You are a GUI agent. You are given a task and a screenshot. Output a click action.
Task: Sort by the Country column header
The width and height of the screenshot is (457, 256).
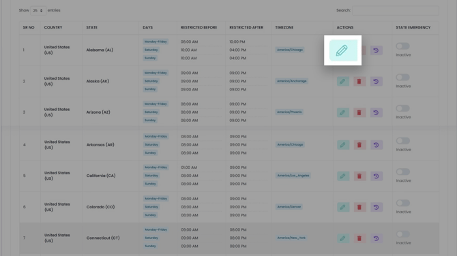coord(53,27)
